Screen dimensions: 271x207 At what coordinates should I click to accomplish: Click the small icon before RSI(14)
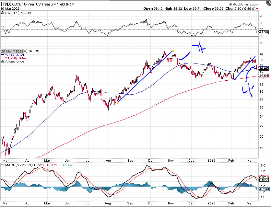(3, 13)
